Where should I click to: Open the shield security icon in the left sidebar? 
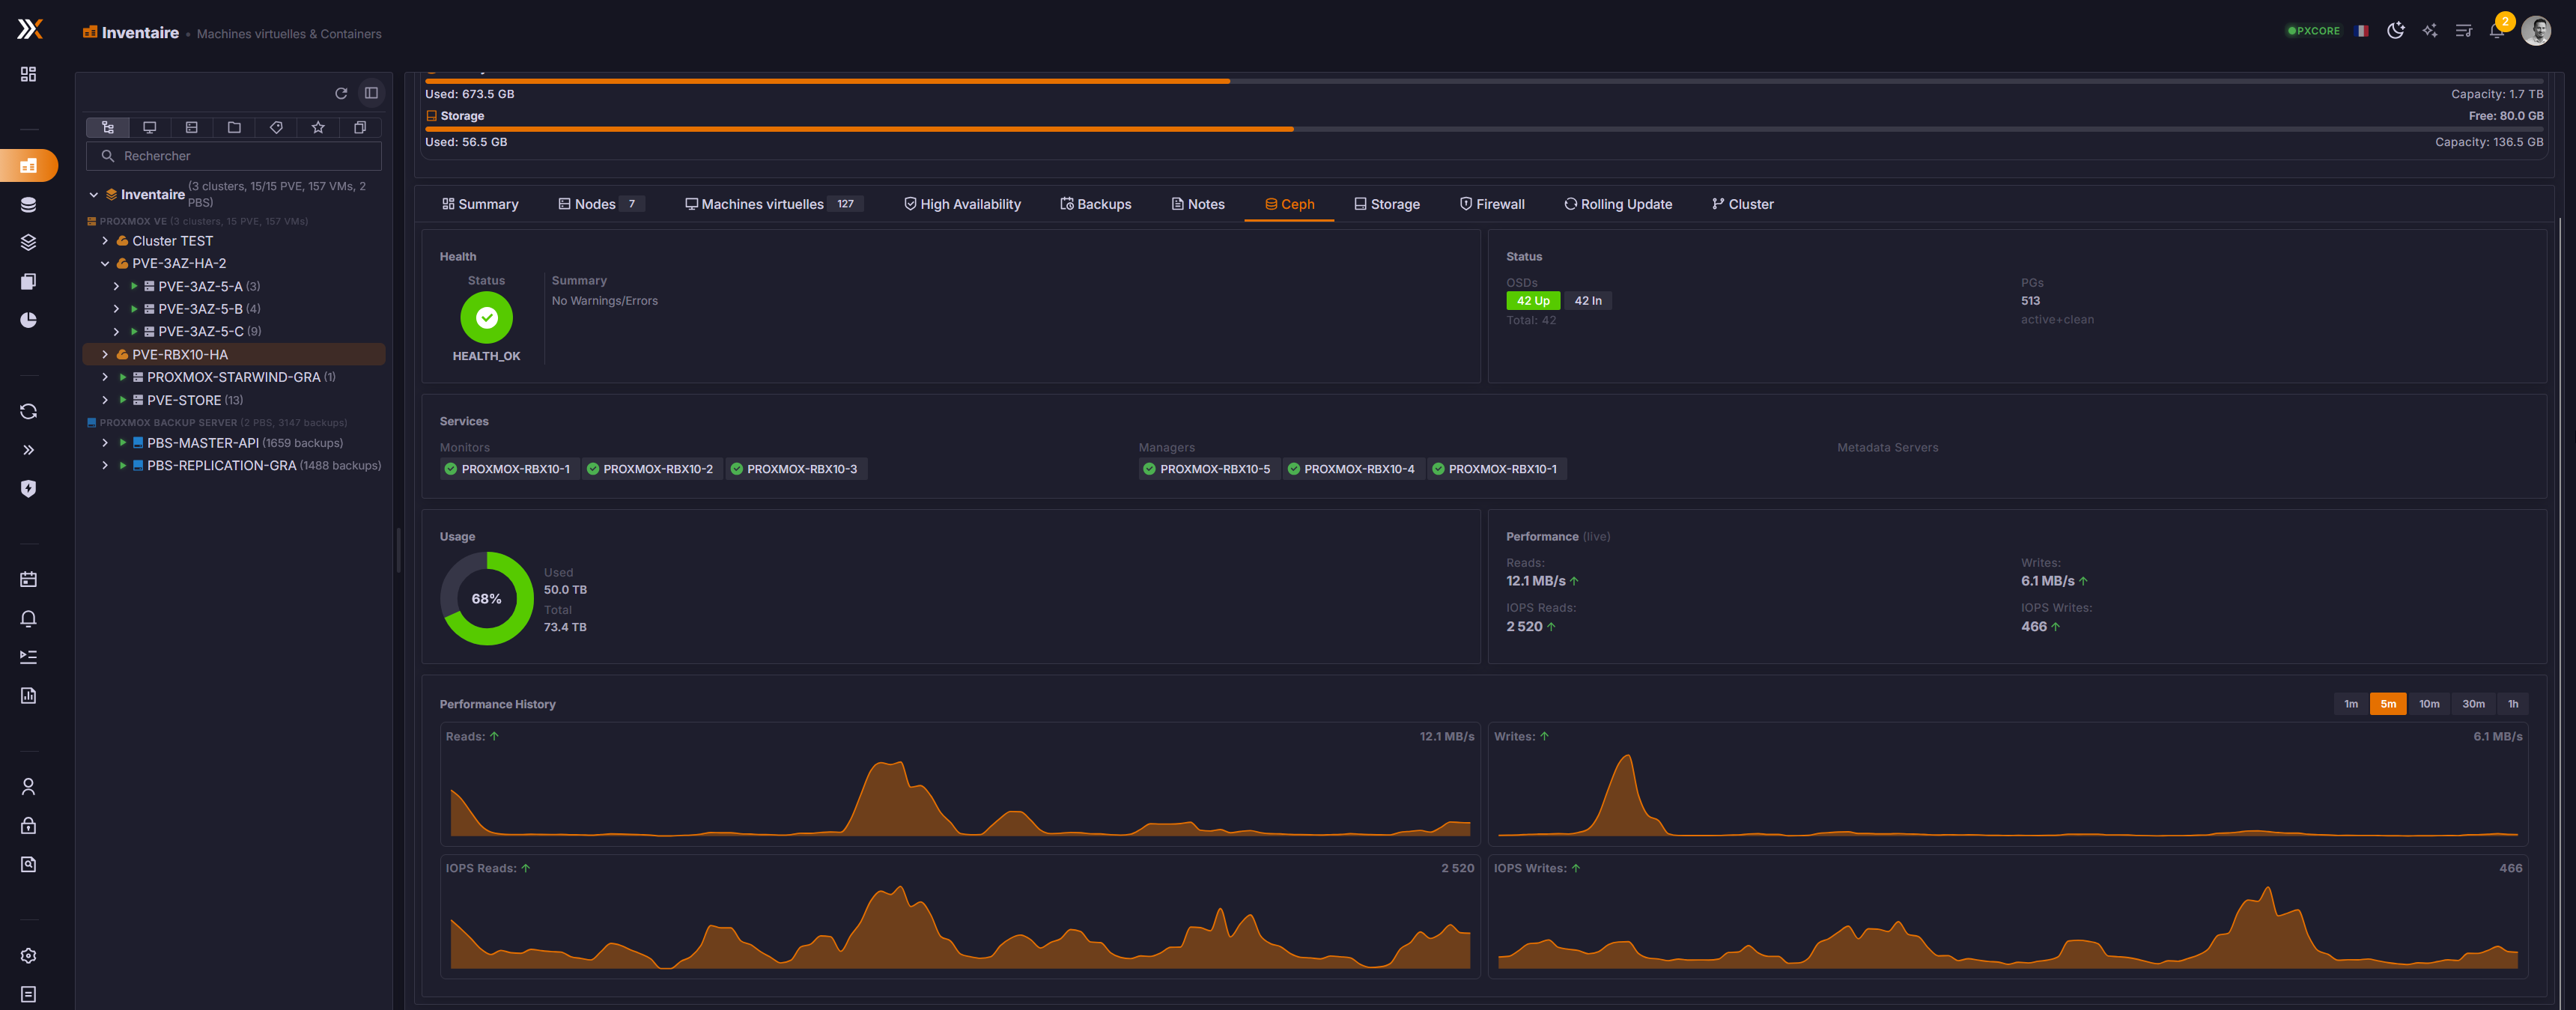pos(28,489)
